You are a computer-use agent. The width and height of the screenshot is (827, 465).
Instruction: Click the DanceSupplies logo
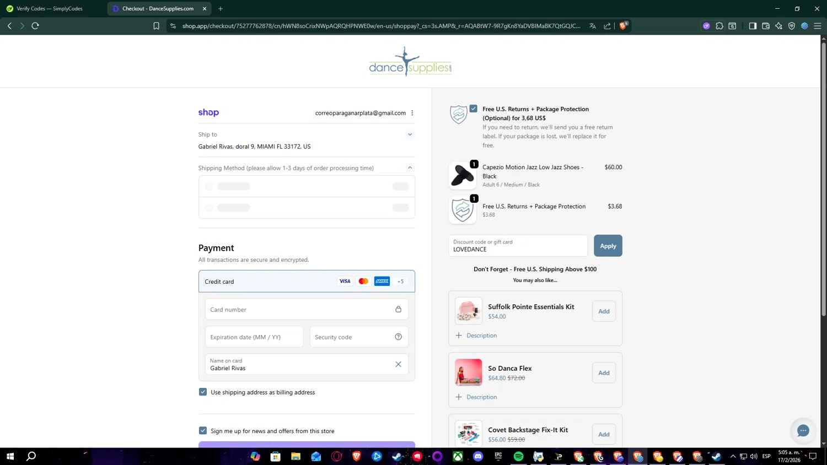click(410, 62)
